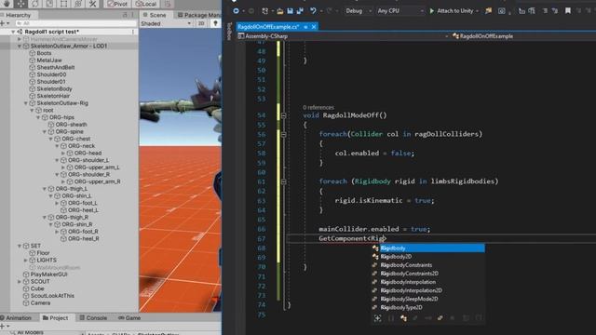Collapse Ragdoll1 script test scene
Viewport: 596px width, 335px height.
click(x=13, y=32)
